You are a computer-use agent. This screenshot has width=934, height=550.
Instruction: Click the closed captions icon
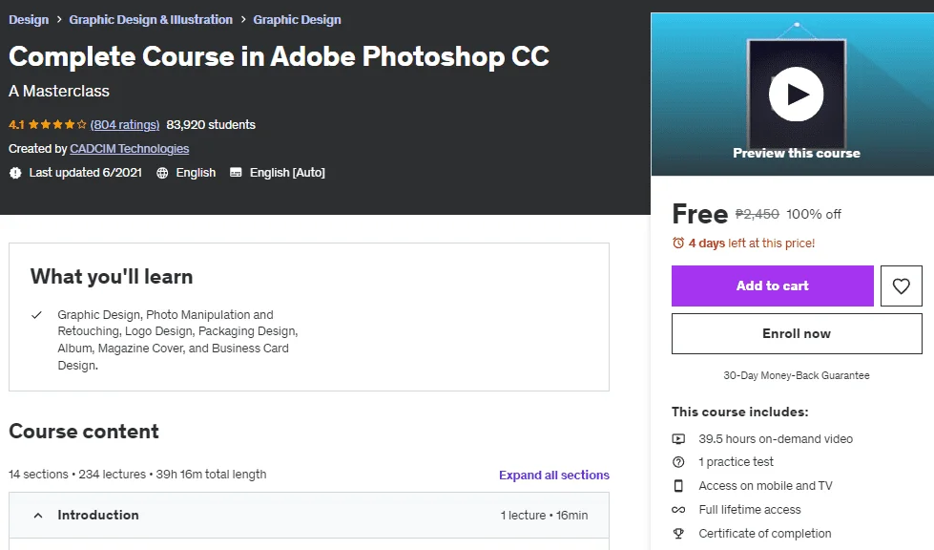coord(236,172)
